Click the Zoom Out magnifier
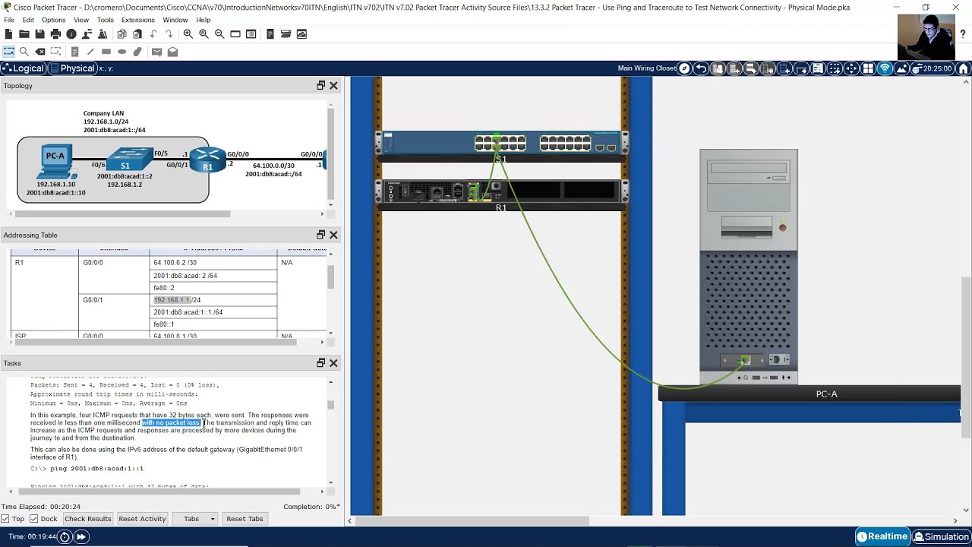Image resolution: width=972 pixels, height=547 pixels. (x=219, y=34)
